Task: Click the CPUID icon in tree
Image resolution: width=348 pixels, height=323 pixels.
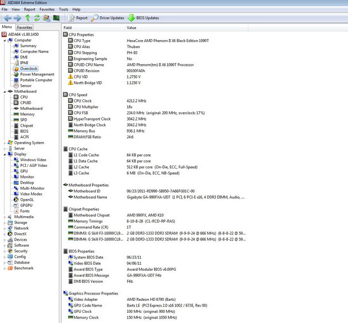Action: (16, 103)
